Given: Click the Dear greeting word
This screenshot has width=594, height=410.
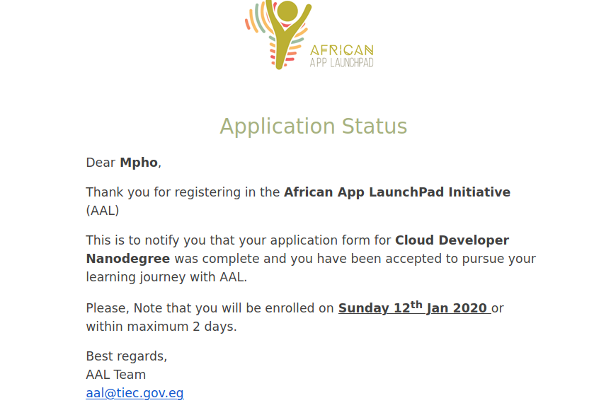Looking at the screenshot, I should 101,163.
